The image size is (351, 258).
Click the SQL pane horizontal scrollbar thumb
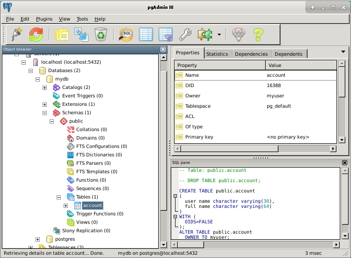(191, 245)
